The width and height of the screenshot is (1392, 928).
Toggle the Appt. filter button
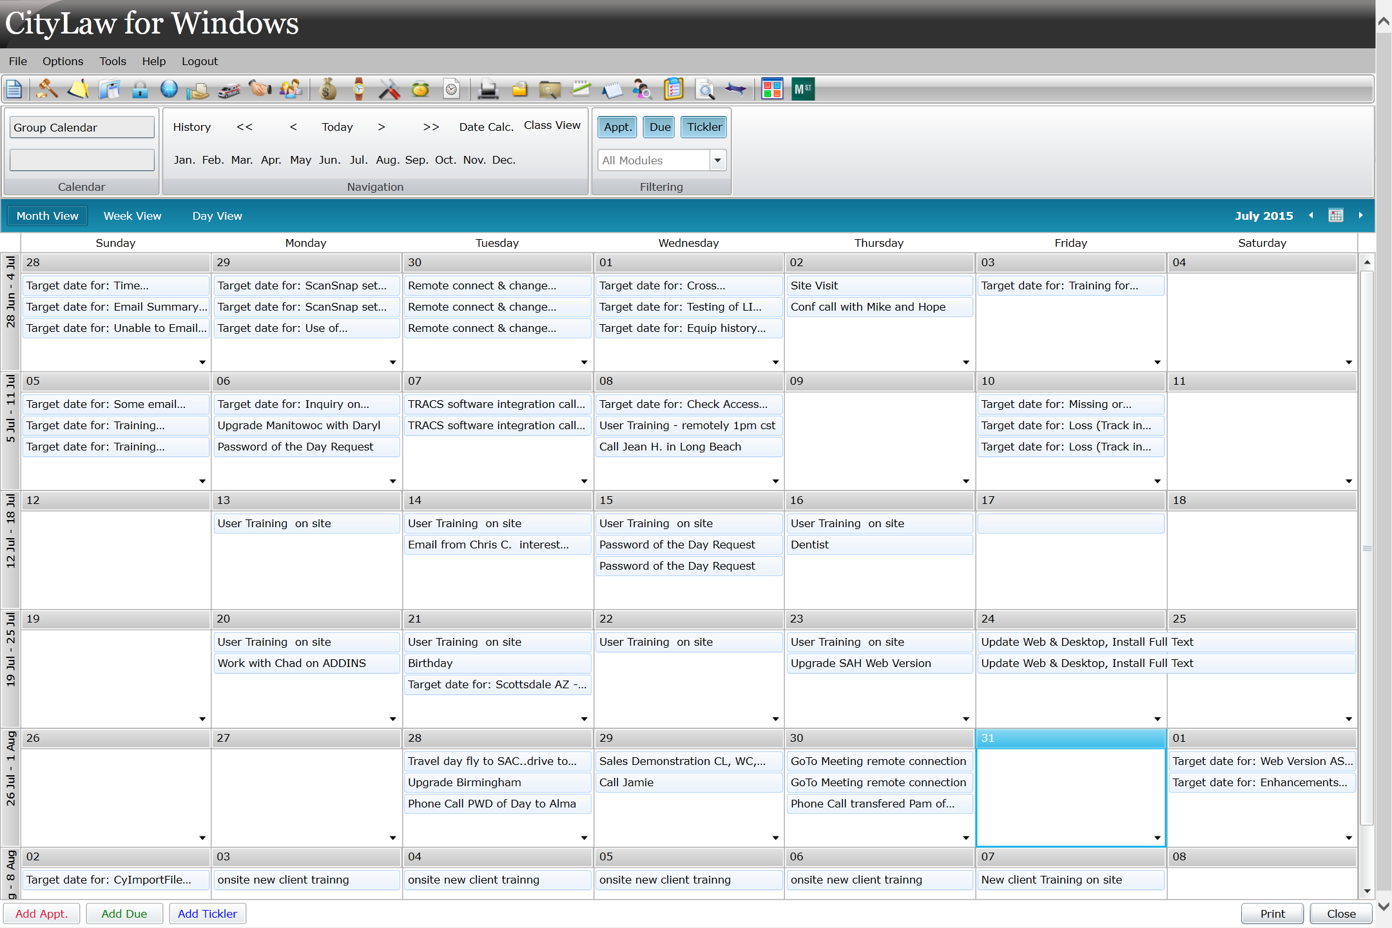click(x=617, y=127)
